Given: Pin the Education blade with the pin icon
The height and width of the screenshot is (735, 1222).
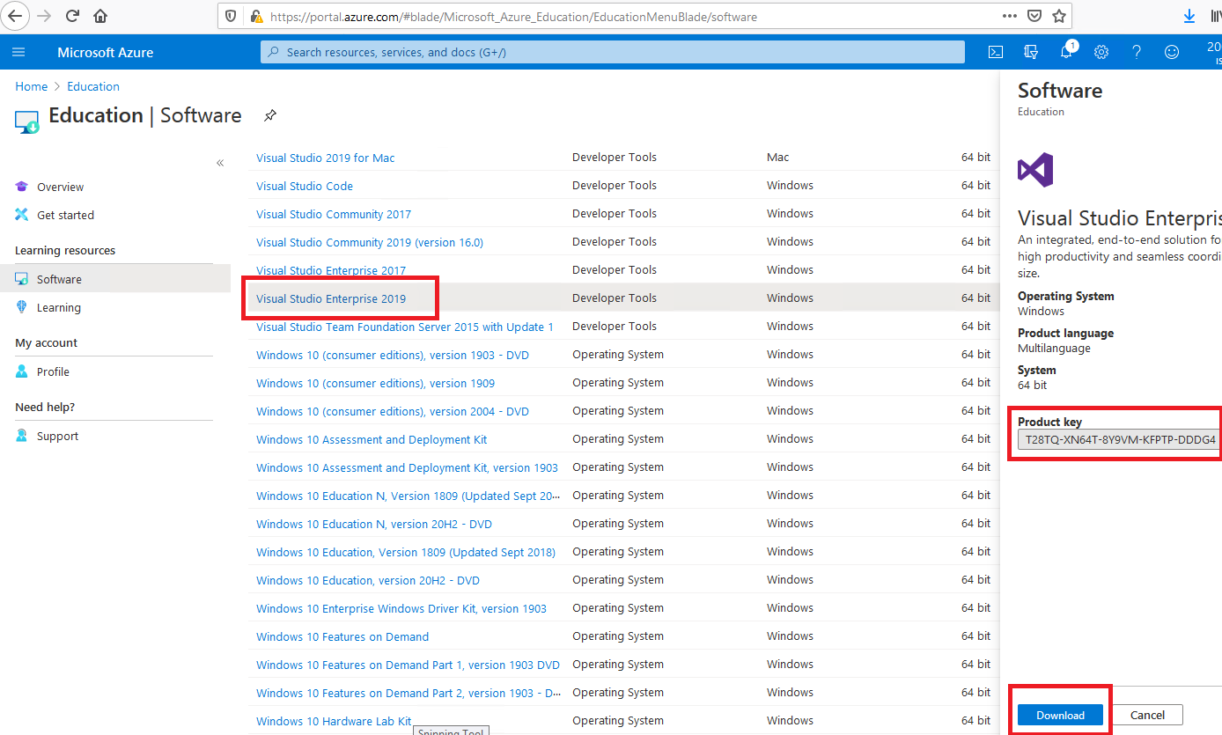Looking at the screenshot, I should pyautogui.click(x=270, y=115).
